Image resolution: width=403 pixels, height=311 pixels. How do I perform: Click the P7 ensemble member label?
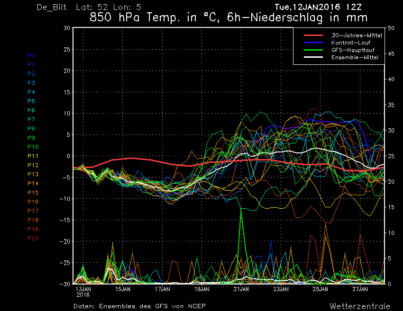tap(31, 119)
